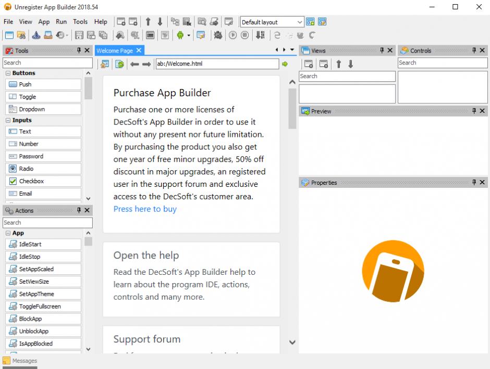This screenshot has width=490, height=369.
Task: Select the SetAppTheme action
Action: tap(43, 294)
